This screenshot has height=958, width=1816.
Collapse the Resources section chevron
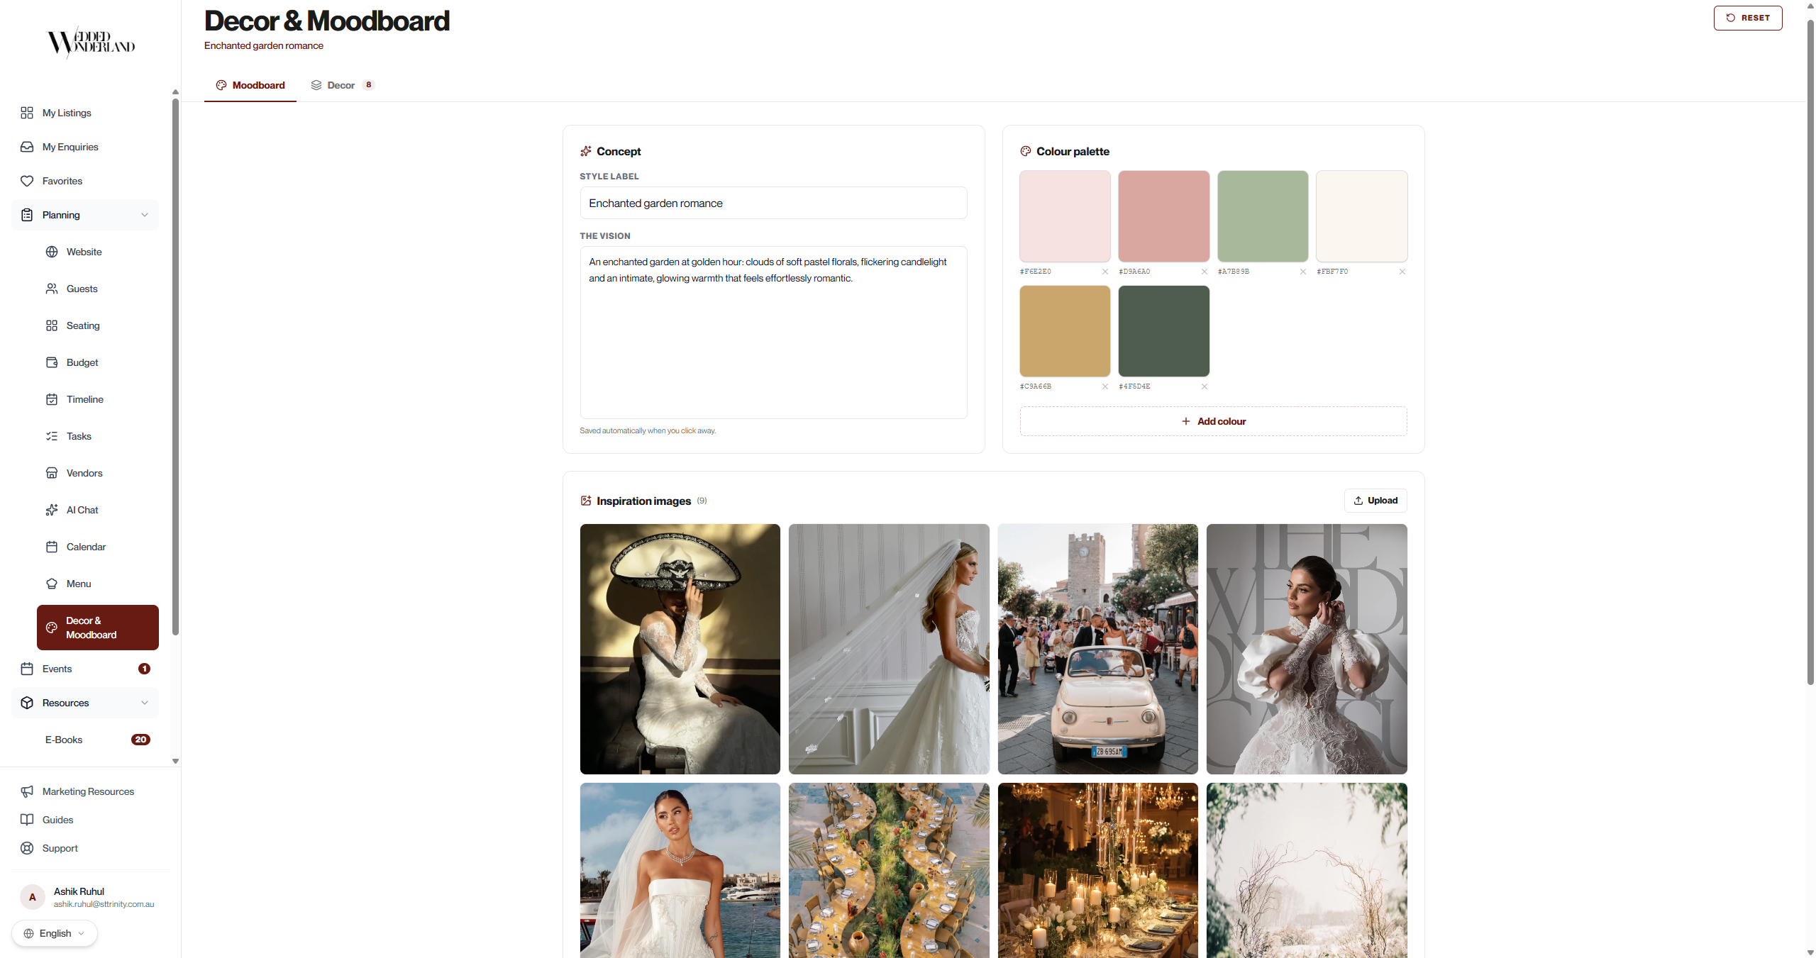coord(145,703)
